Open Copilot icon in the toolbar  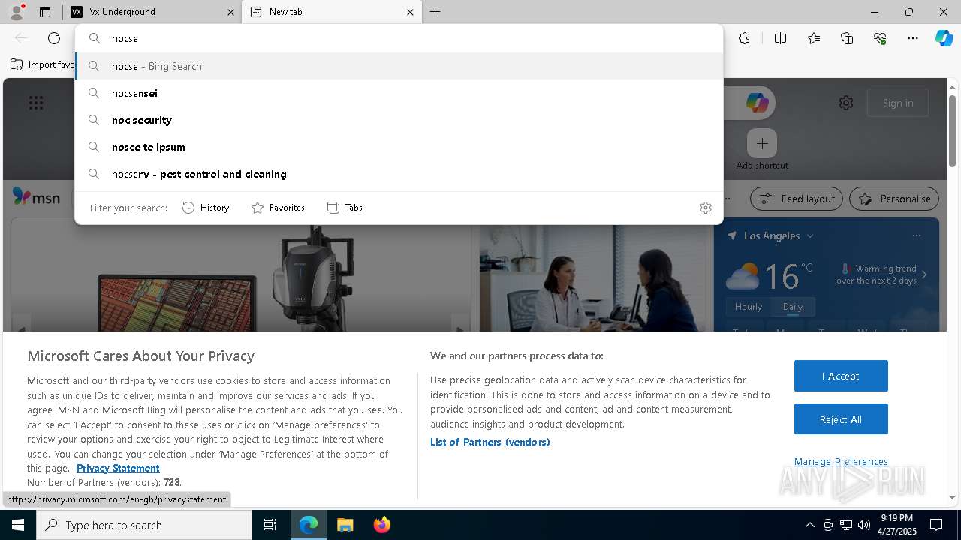(944, 38)
